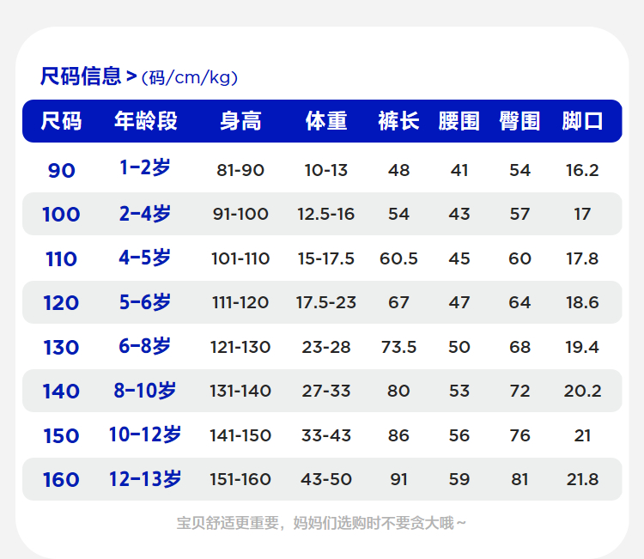Screen dimensions: 644x559
Task: Click waist value 47
Action: point(459,303)
